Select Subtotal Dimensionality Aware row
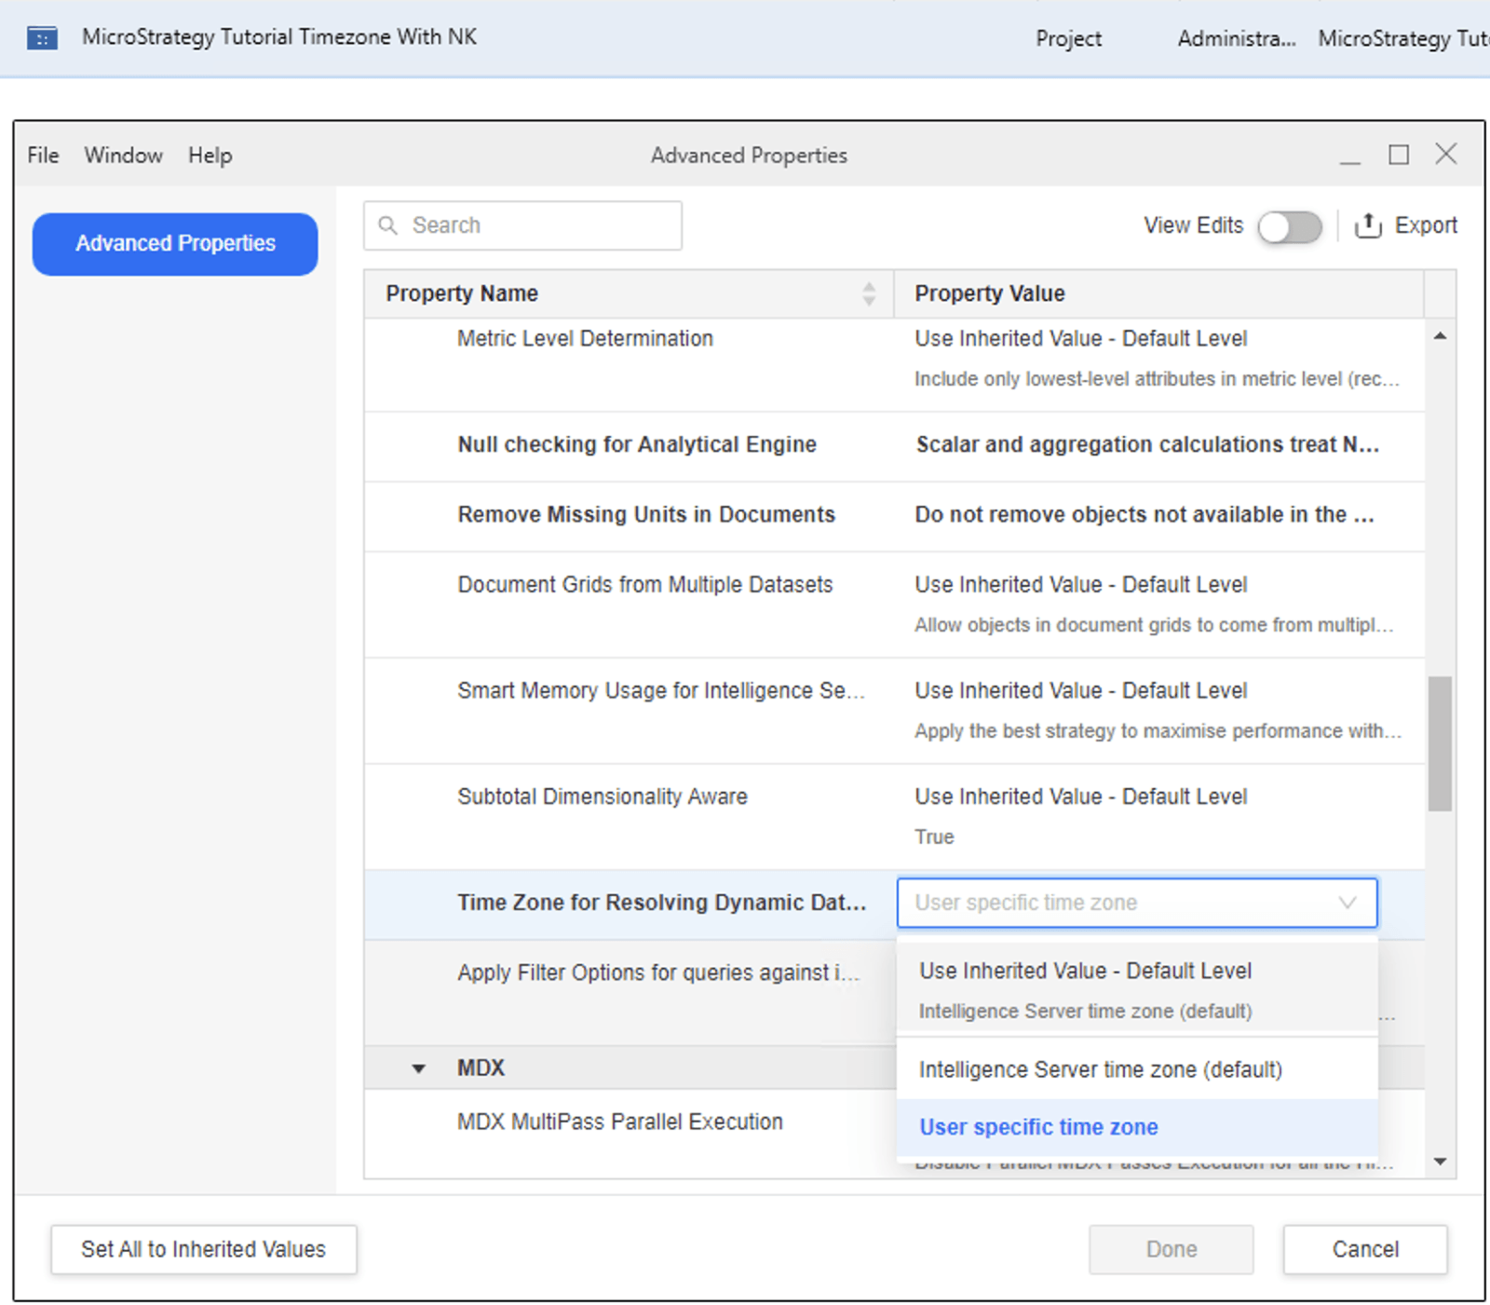This screenshot has width=1490, height=1305. click(x=894, y=817)
